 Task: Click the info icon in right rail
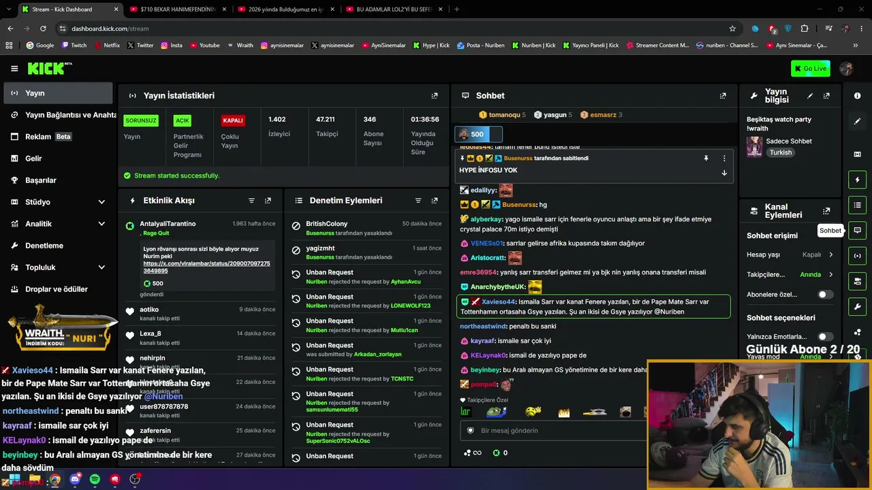(857, 96)
